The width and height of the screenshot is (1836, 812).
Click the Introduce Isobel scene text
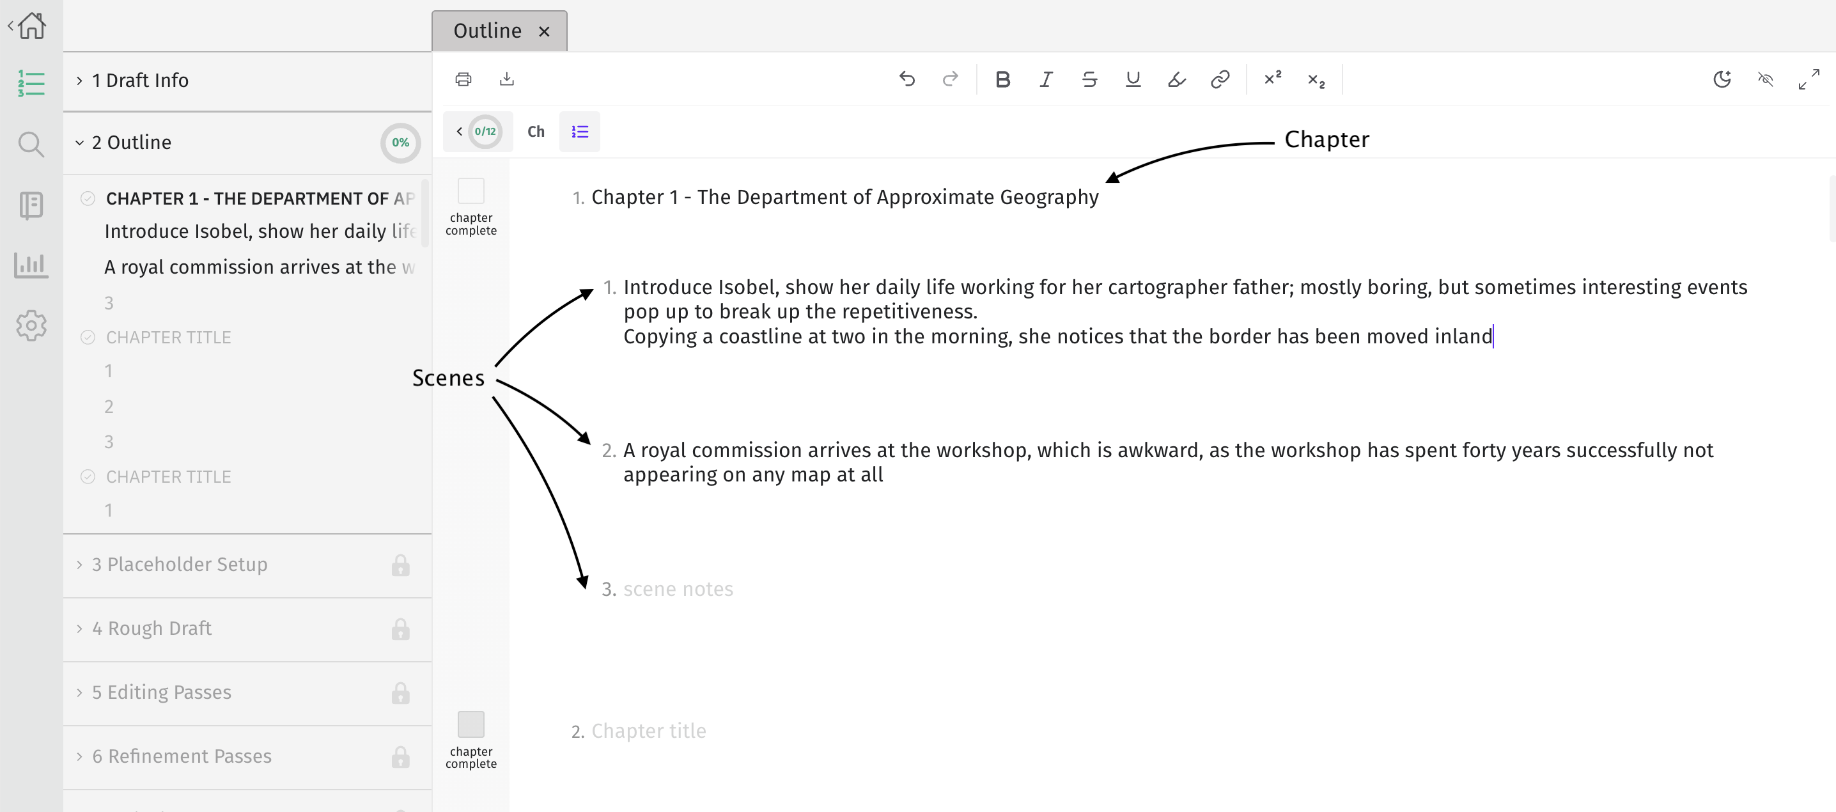(x=1185, y=311)
